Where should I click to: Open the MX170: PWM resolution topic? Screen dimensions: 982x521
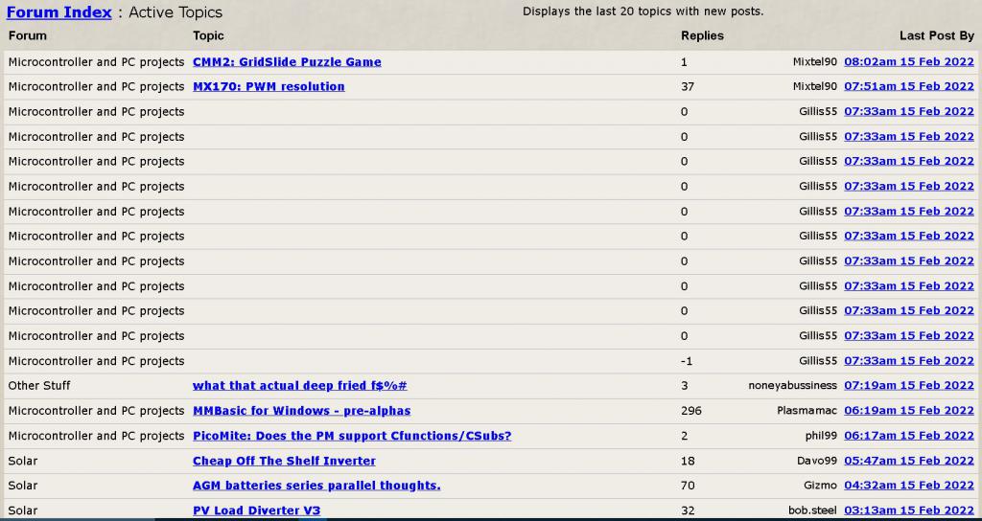coord(269,87)
